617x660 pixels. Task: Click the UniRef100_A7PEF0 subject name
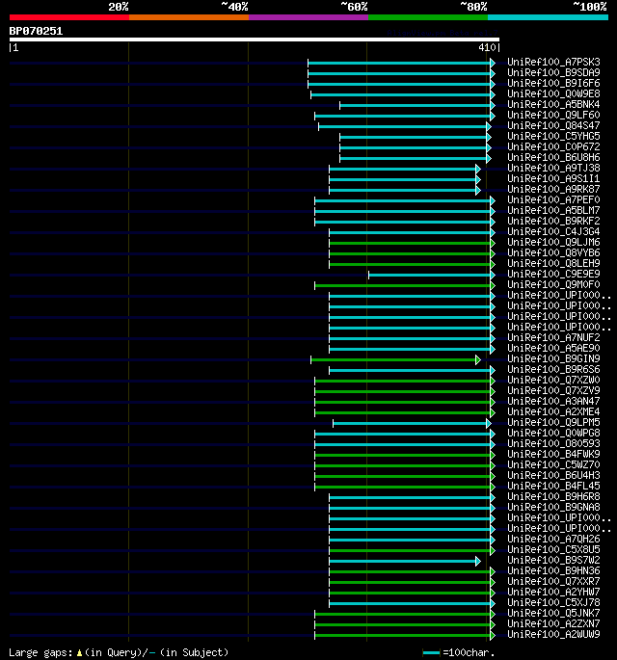pos(553,200)
